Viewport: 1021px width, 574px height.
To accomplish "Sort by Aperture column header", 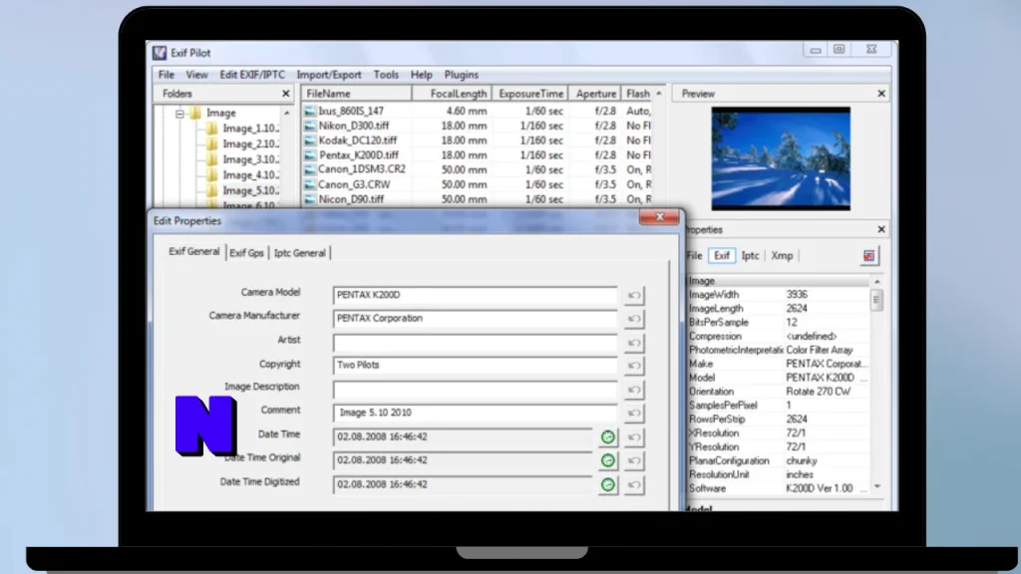I will 594,94.
